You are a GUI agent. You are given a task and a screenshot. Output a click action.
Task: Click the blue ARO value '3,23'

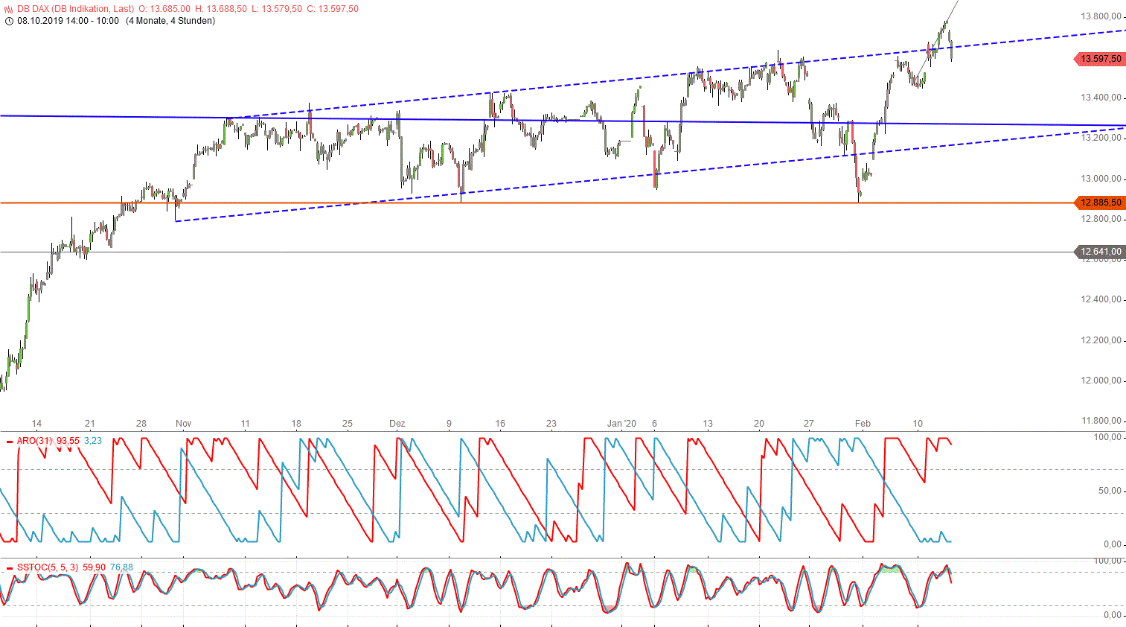pyautogui.click(x=93, y=441)
